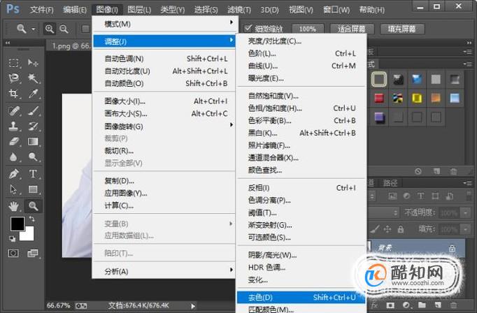Click the 填充屏幕 button
Viewport: 477px width, 313px height.
coord(402,29)
